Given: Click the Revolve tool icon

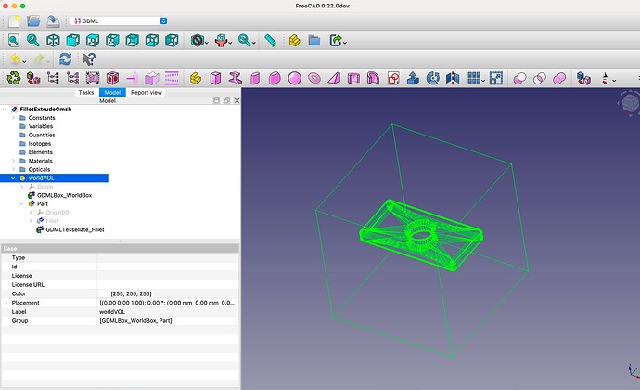Looking at the screenshot, I should [x=432, y=78].
